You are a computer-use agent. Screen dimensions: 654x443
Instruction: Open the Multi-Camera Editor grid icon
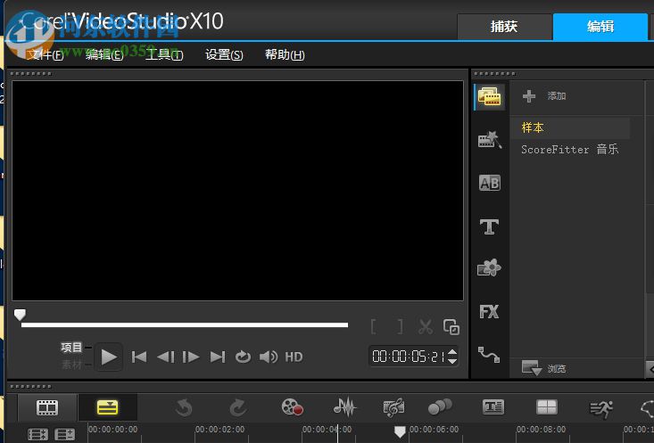(546, 406)
